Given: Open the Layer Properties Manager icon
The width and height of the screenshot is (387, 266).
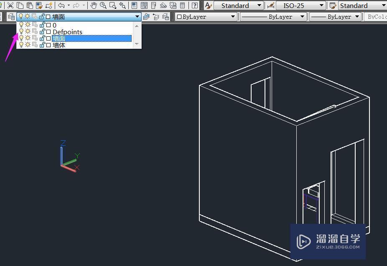Looking at the screenshot, I should pyautogui.click(x=11, y=17).
